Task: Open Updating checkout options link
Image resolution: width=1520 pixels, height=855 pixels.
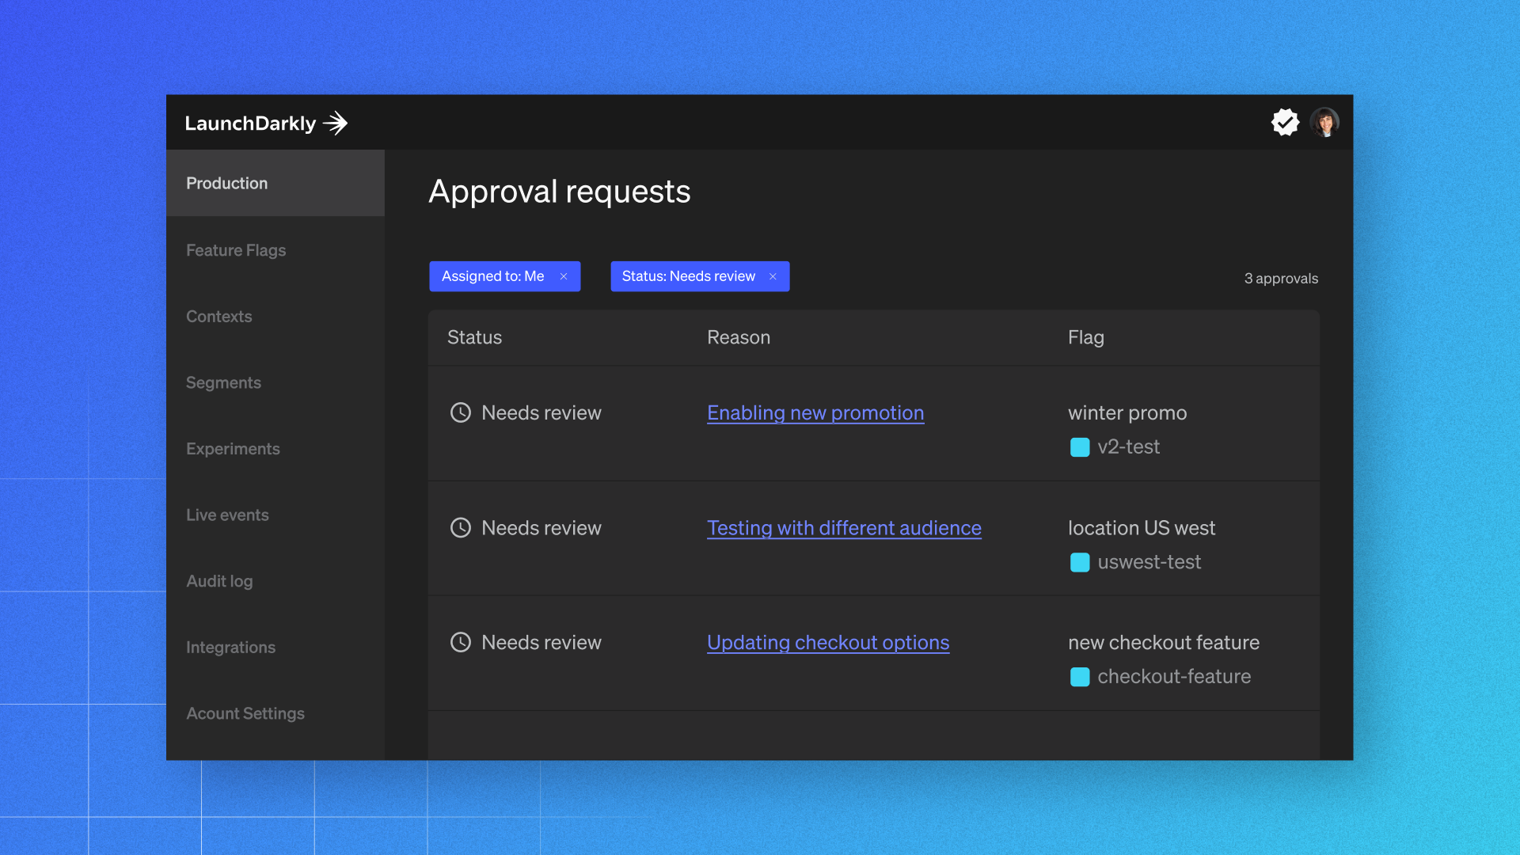Action: pos(828,642)
